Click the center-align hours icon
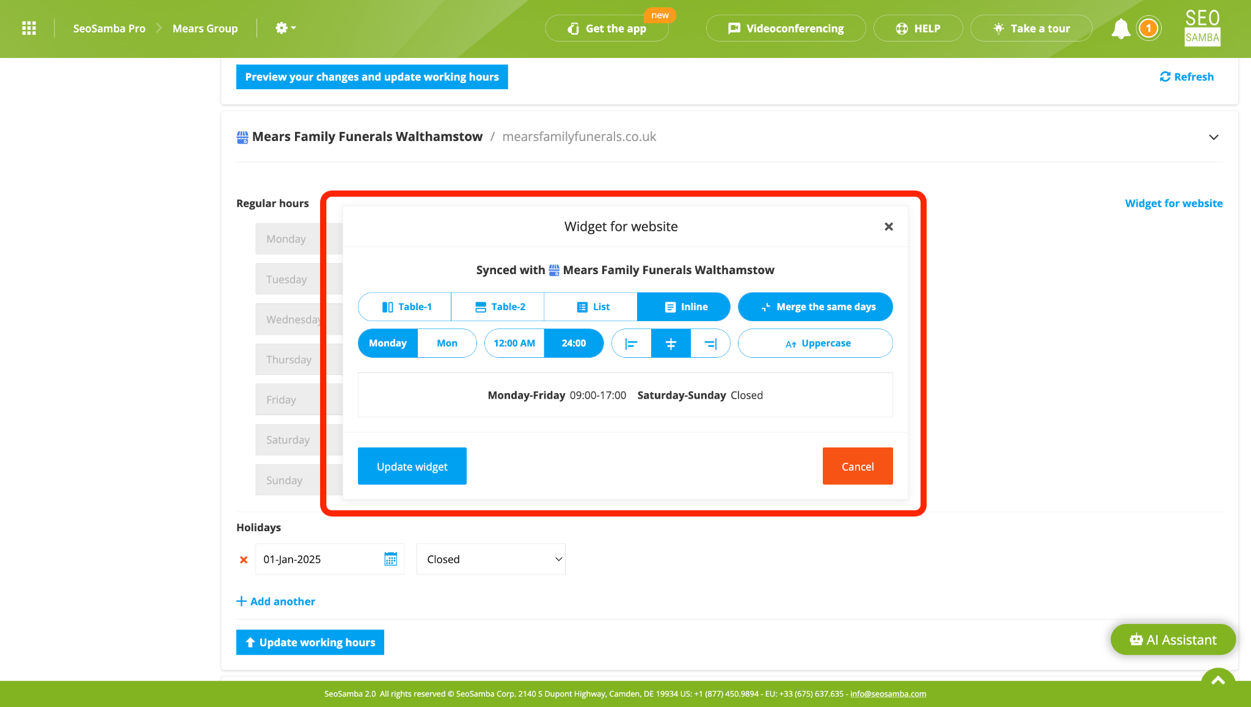The image size is (1251, 707). [x=671, y=343]
